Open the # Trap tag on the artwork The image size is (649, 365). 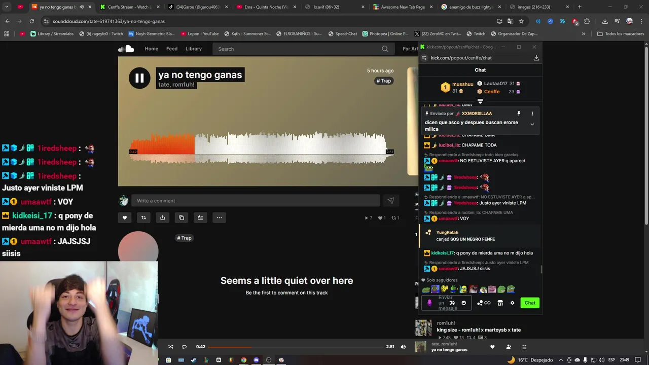(384, 81)
